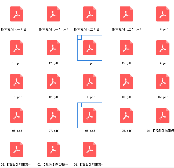Screen dimensions: 174x168
Task: Click the 05.pdf PDF icon
Action: pyautogui.click(x=126, y=115)
